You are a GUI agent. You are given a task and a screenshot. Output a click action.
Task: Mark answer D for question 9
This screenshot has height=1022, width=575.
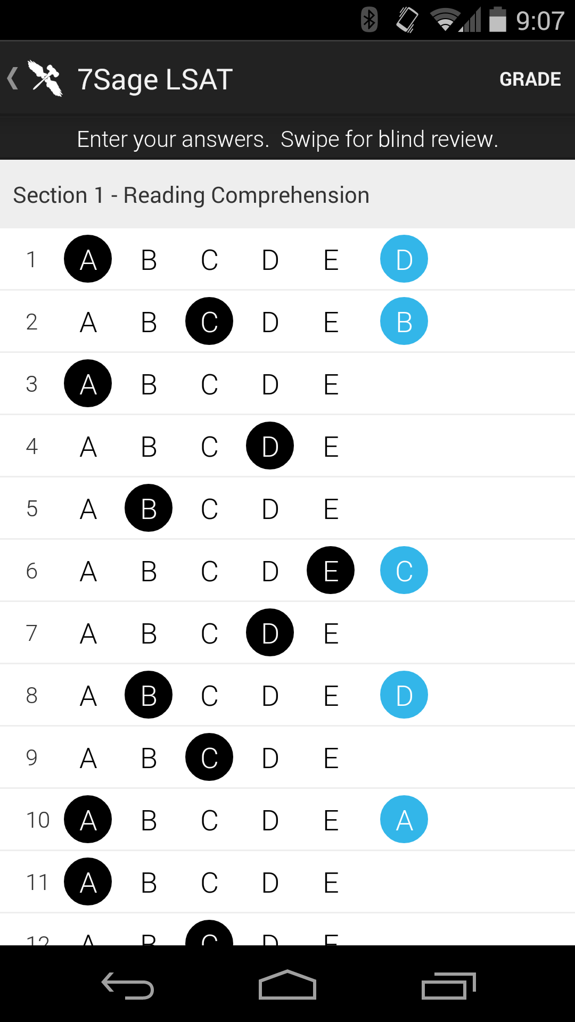coord(270,758)
